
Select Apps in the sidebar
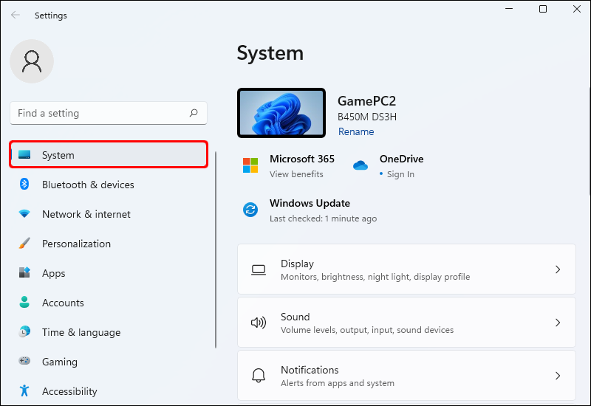coord(54,273)
